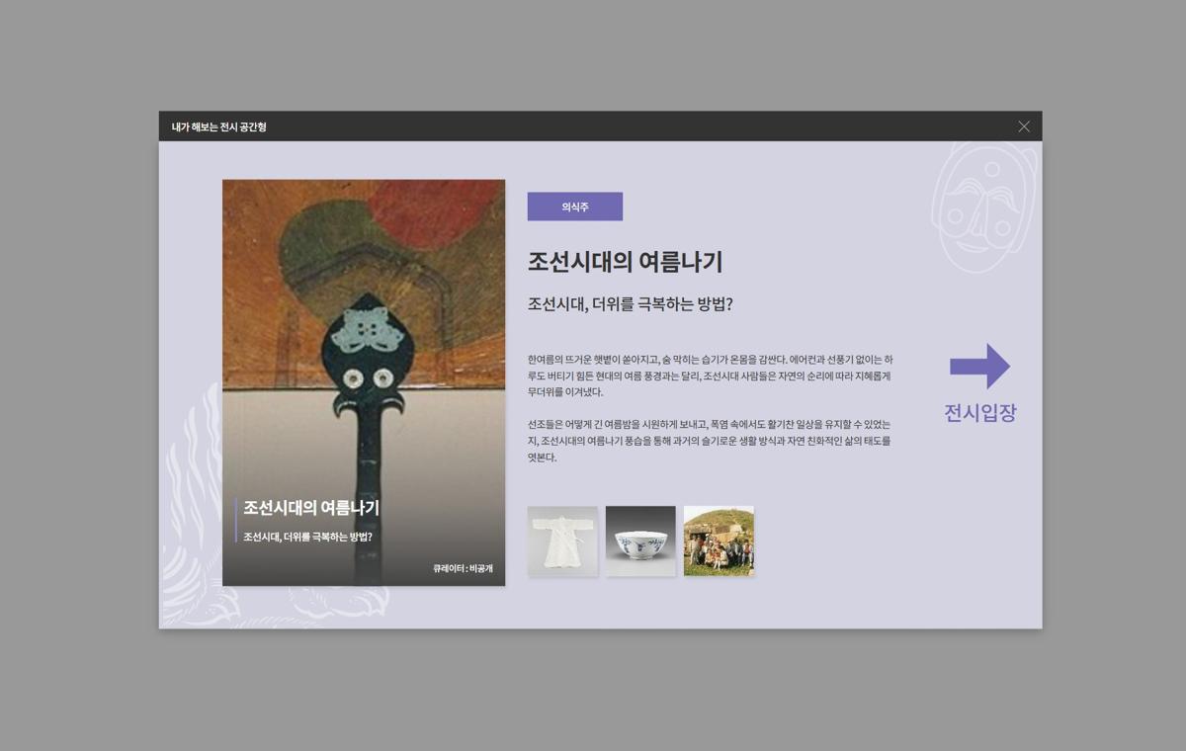Close the exhibition popup with the X

tap(1023, 126)
